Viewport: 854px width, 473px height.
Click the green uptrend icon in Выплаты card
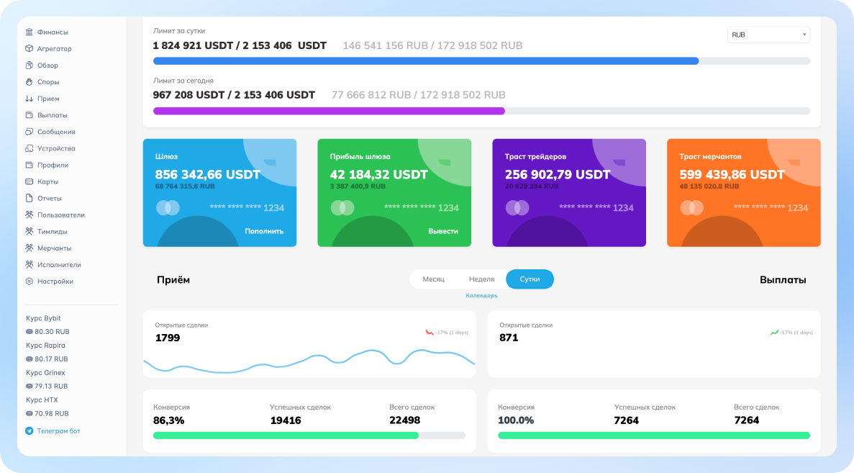(x=774, y=333)
